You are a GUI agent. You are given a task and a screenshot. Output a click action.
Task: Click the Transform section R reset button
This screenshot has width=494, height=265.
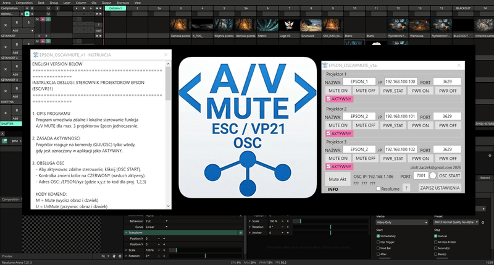click(240, 232)
